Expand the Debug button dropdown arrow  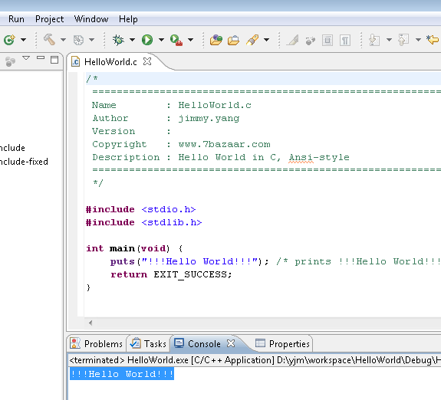coord(132,40)
